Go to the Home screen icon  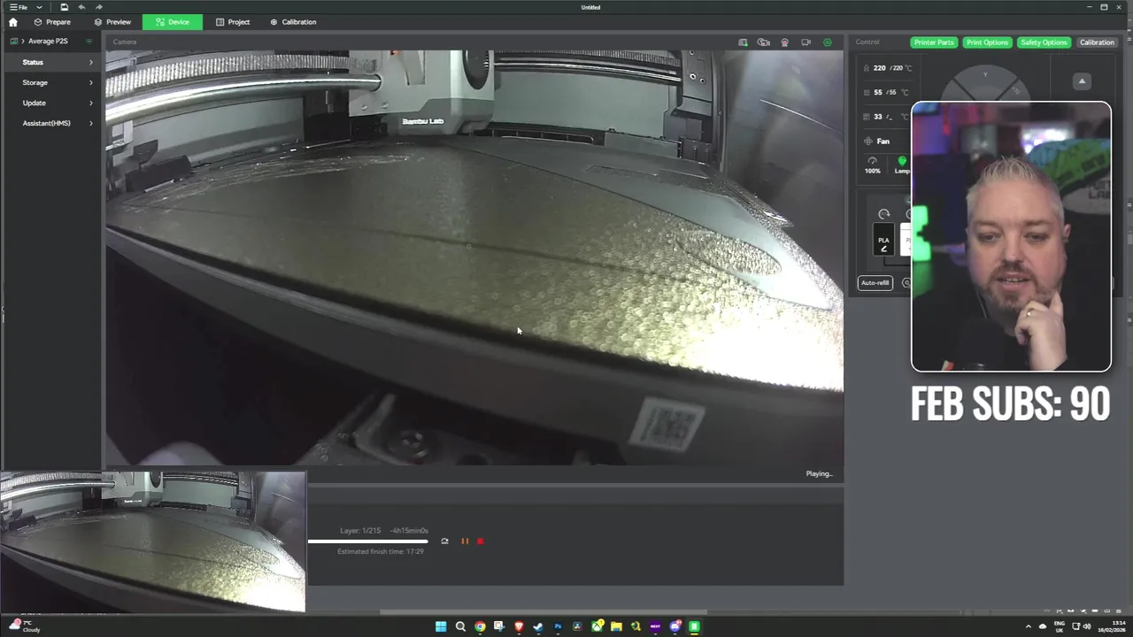[x=12, y=22]
